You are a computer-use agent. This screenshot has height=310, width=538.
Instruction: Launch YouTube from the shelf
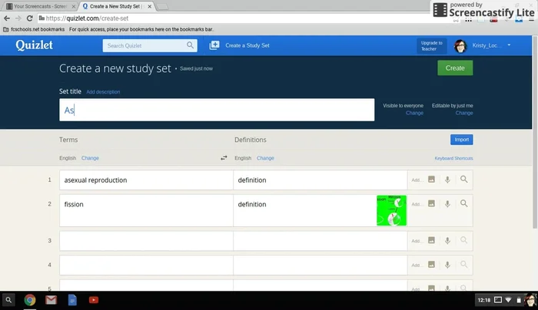coord(93,300)
